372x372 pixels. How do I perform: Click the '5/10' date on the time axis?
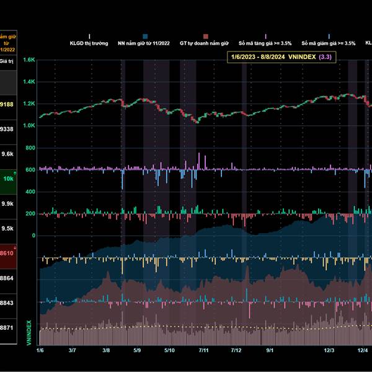(x=169, y=350)
